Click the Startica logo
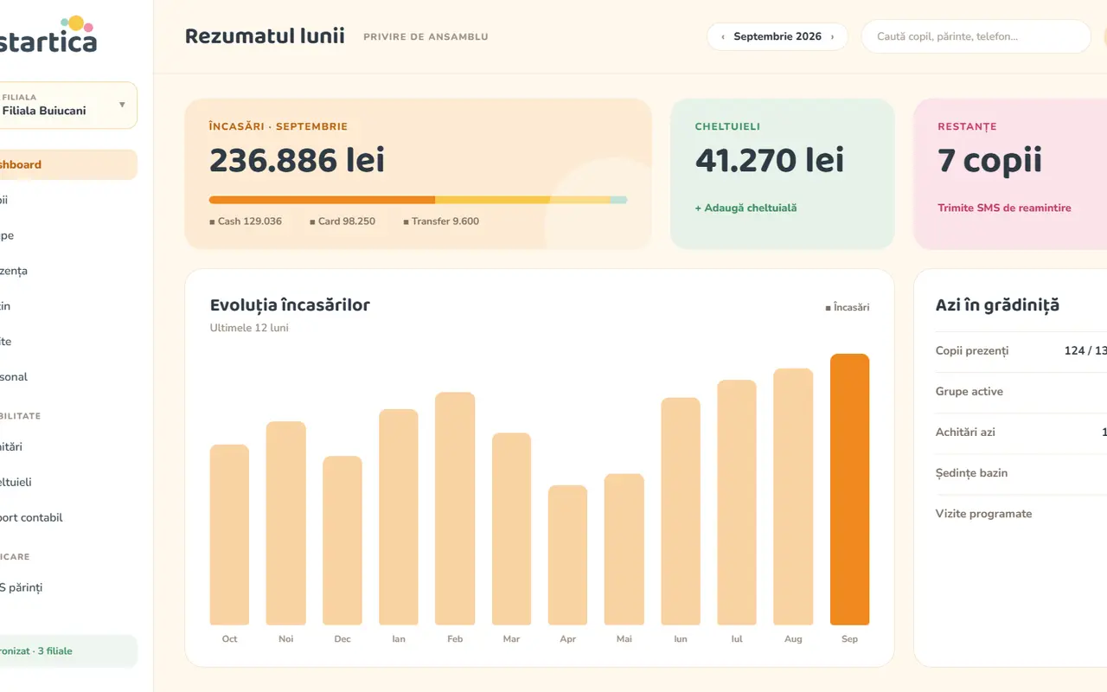Screen dimensions: 1107x692 pos(48,35)
